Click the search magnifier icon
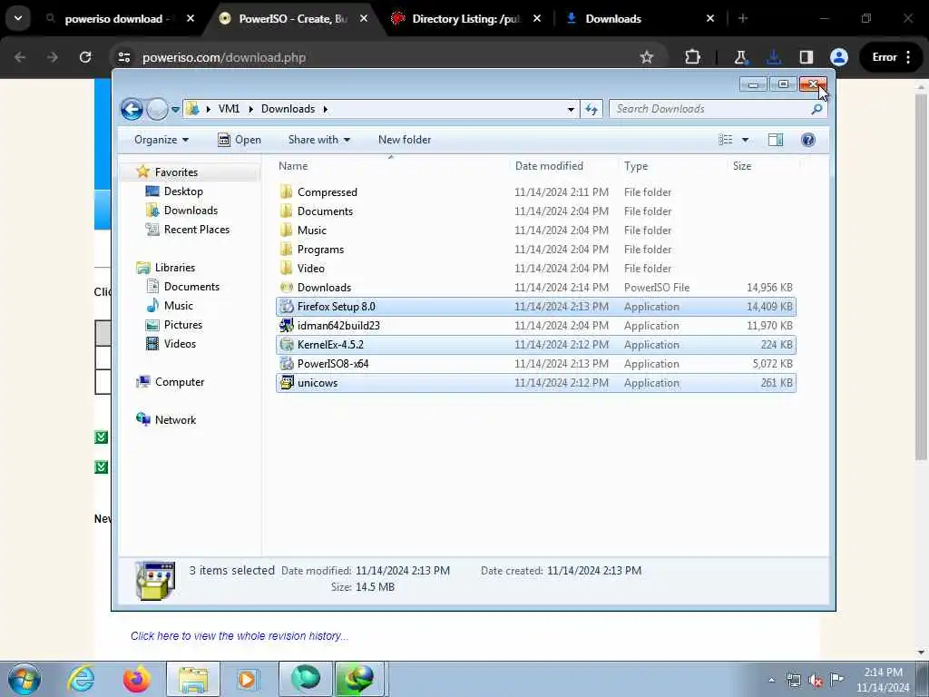Image resolution: width=929 pixels, height=697 pixels. tap(817, 109)
